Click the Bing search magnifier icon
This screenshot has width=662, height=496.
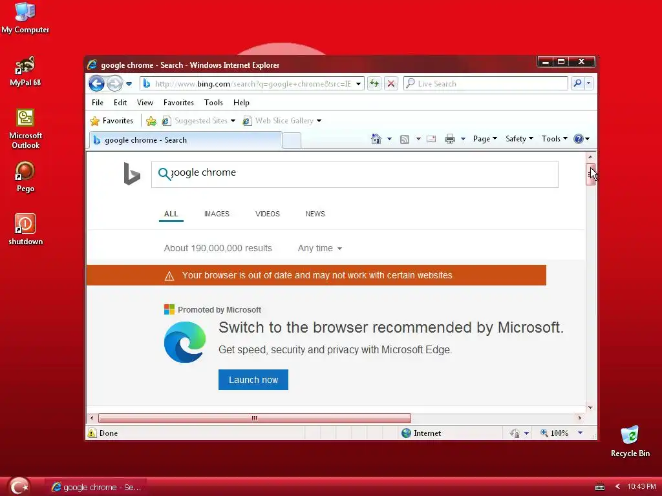(x=164, y=174)
